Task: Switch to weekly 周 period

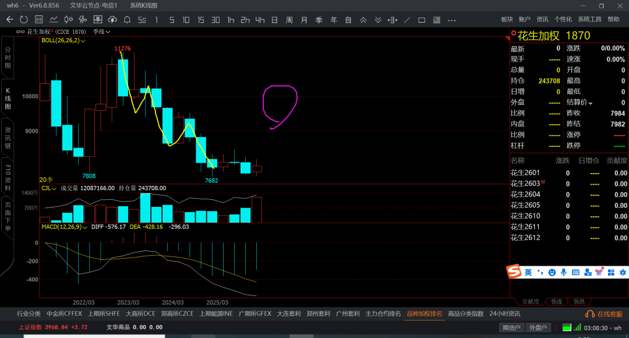Action: (x=289, y=20)
